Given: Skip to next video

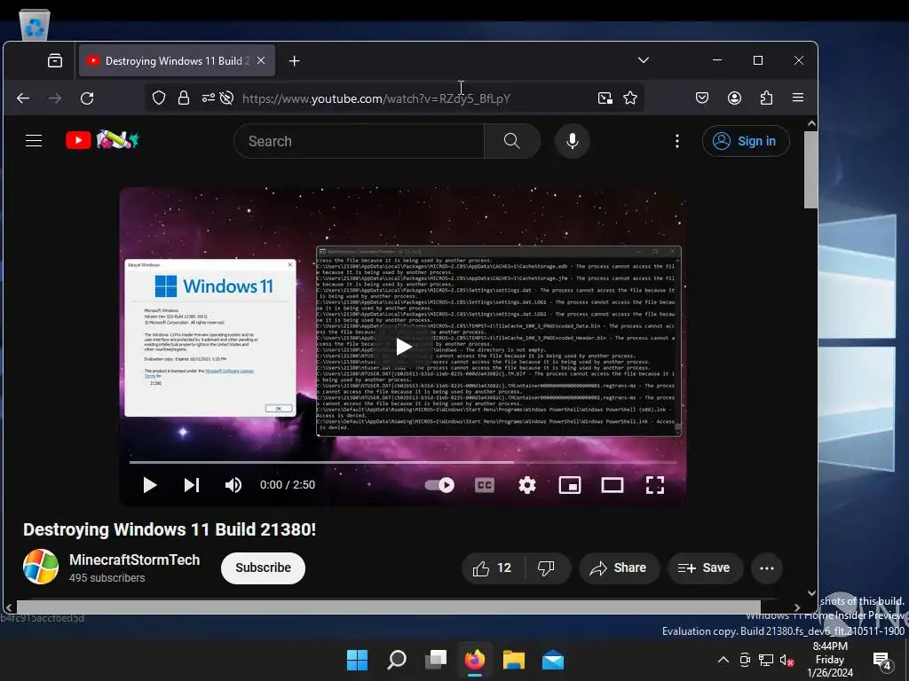Looking at the screenshot, I should (x=192, y=485).
